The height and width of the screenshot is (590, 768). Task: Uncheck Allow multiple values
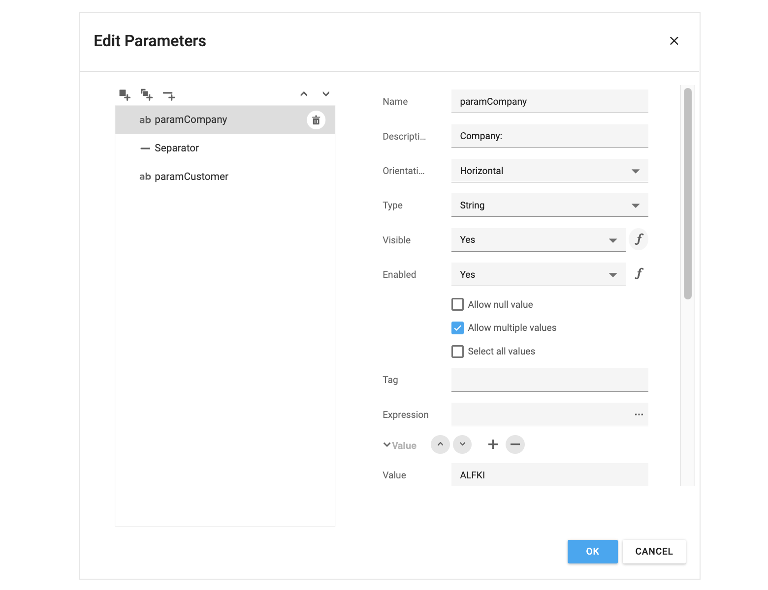457,328
